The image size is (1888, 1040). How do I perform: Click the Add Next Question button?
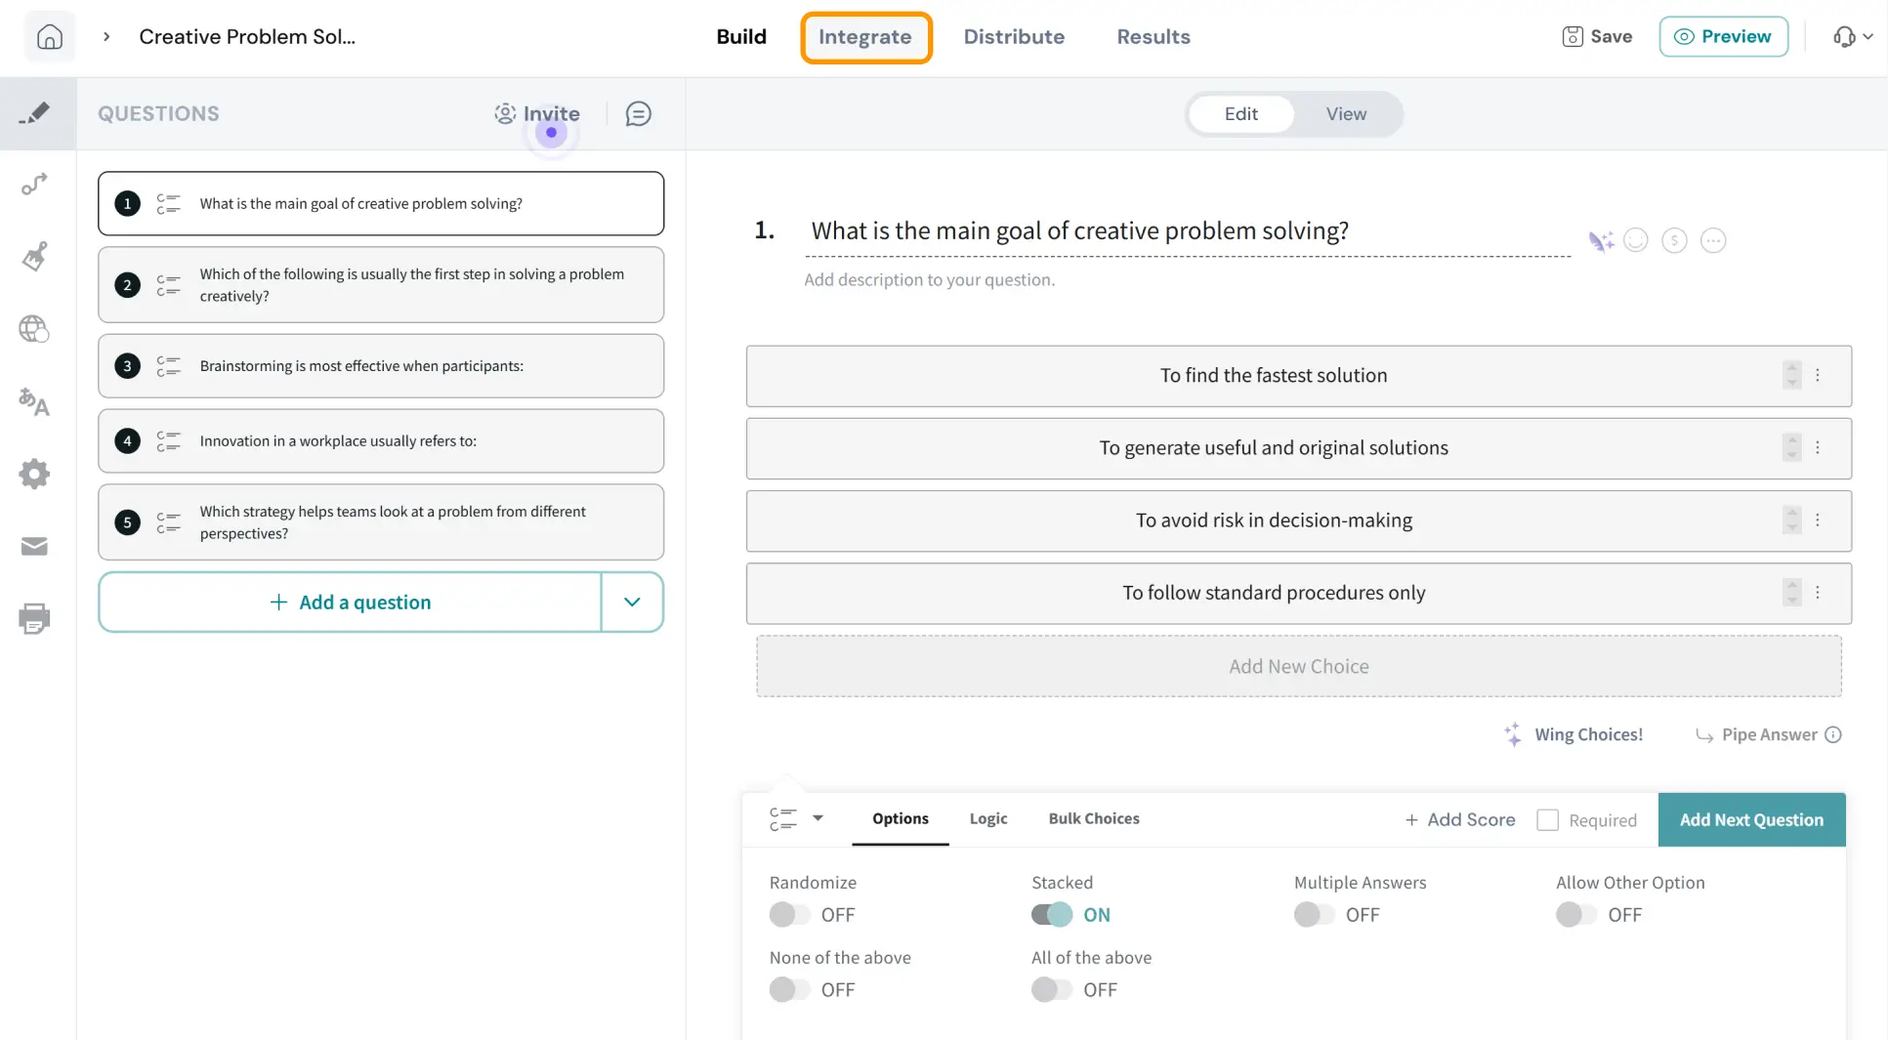1751,820
